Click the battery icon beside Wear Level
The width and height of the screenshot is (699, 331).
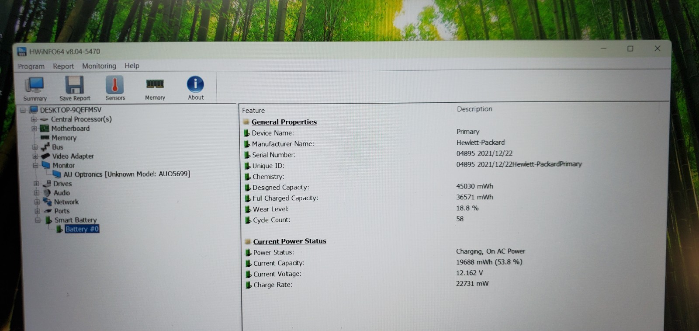point(248,209)
